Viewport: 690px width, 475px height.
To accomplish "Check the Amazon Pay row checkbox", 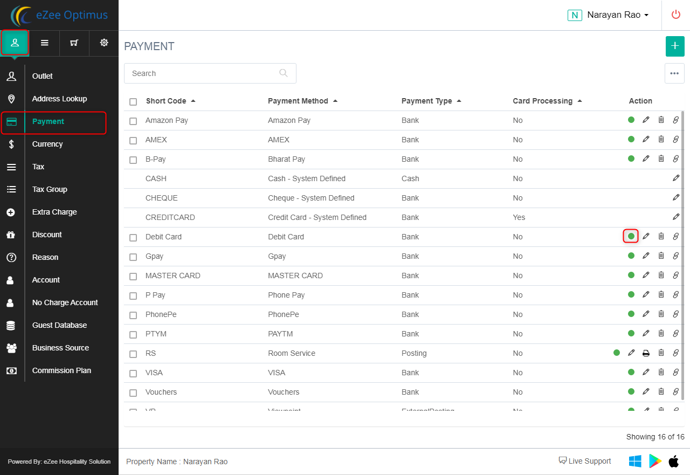I will click(x=133, y=121).
